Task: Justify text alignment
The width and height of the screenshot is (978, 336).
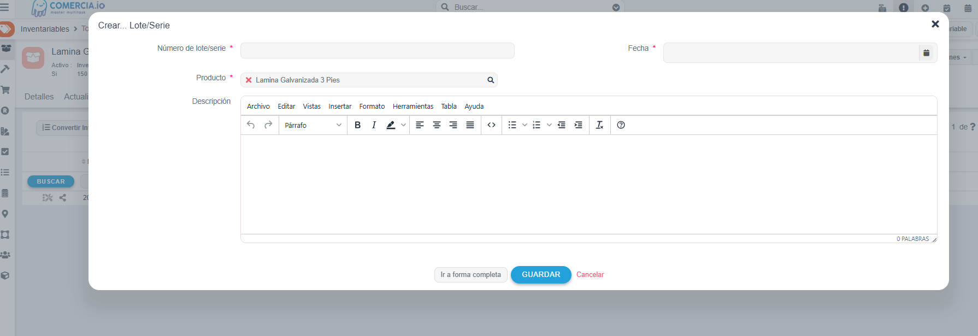Action: tap(470, 125)
